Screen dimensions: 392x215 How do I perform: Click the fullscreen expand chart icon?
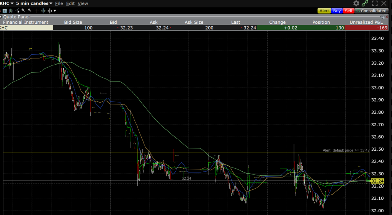(375, 3)
